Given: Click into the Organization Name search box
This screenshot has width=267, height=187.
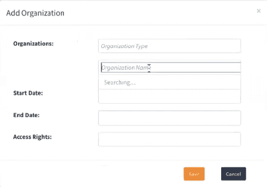Looking at the screenshot, I should (171, 67).
